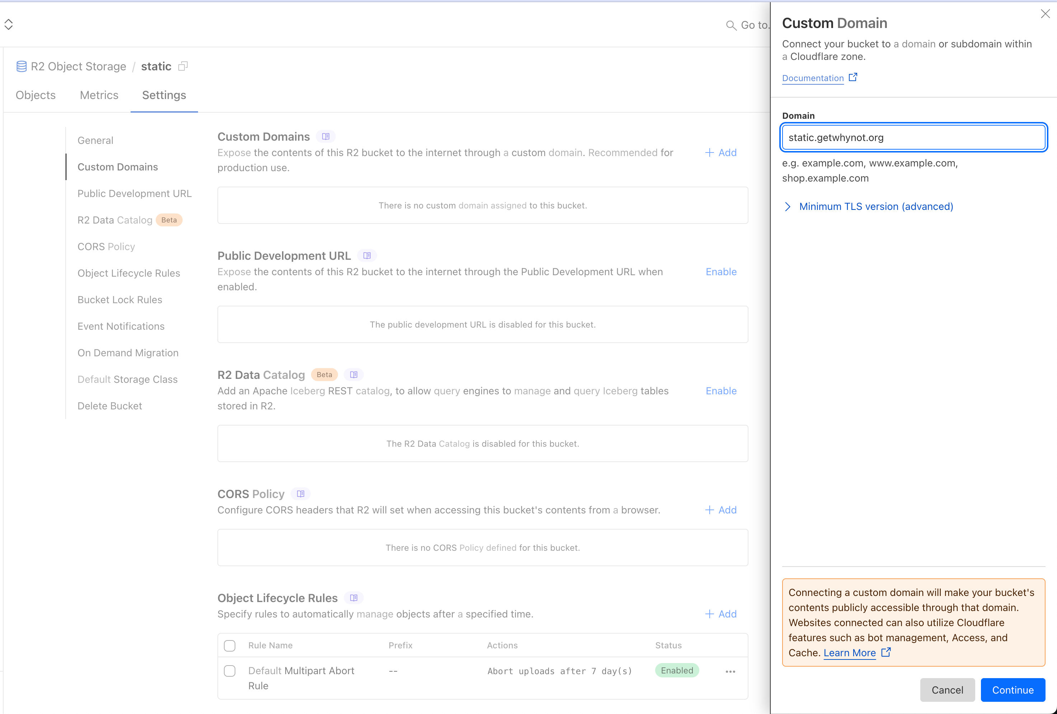Image resolution: width=1057 pixels, height=714 pixels.
Task: Switch to the Objects tab
Action: pyautogui.click(x=36, y=95)
